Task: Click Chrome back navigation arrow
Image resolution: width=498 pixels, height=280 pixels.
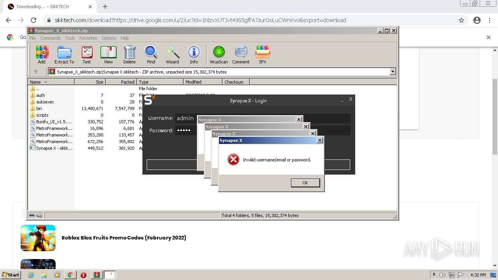Action: [x=9, y=20]
